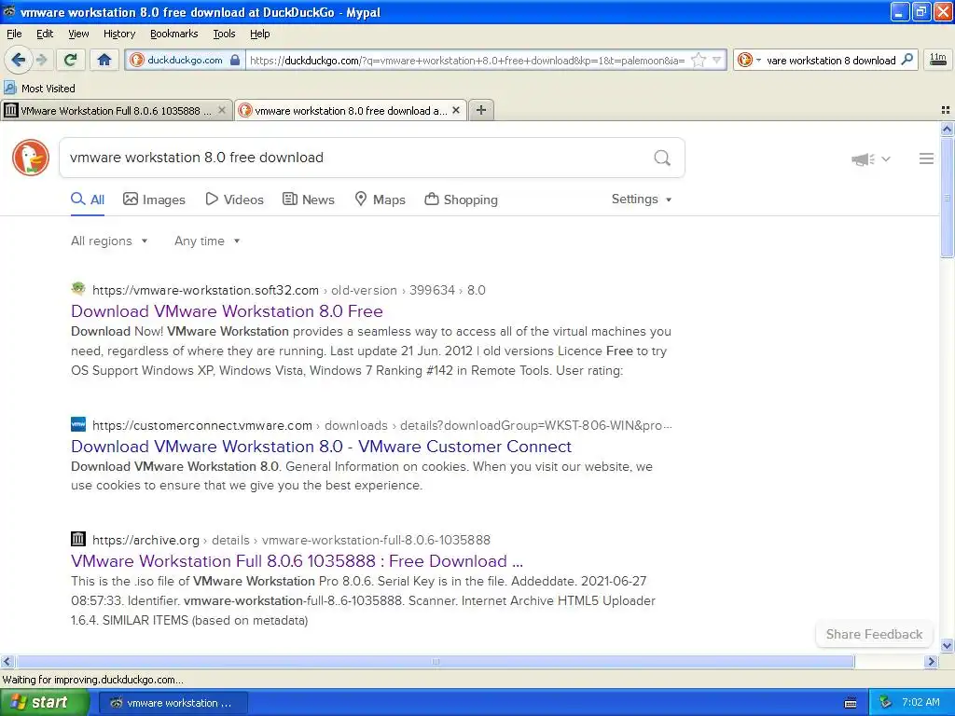This screenshot has height=716, width=955.
Task: Open Download VMware Workstation 8.0 Free link
Action: [x=227, y=311]
